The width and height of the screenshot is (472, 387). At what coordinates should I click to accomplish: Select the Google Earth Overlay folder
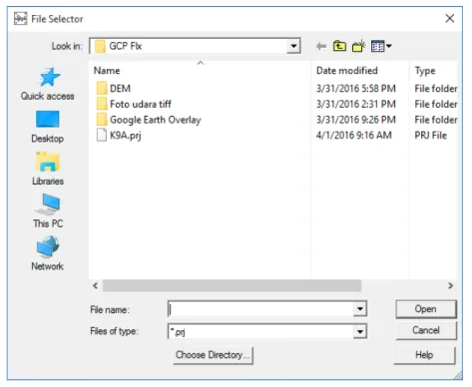point(149,120)
